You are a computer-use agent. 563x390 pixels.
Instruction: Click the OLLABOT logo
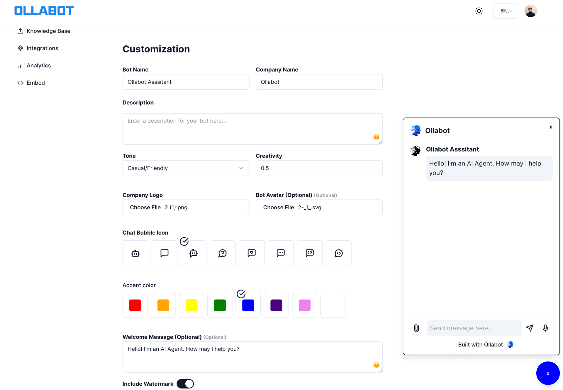coord(44,11)
